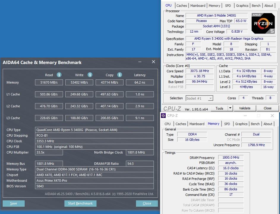Click the AMD Ryzen 5 logo in CPU-Z
This screenshot has height=214, width=280.
pyautogui.click(x=263, y=23)
